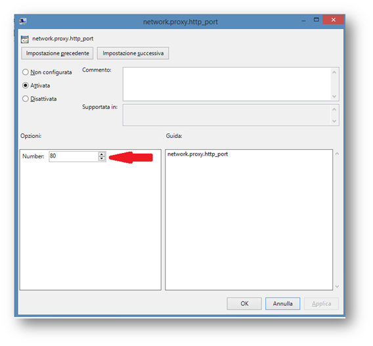Click Supportata in scroll up arrow
Image resolution: width=373 pixels, height=346 pixels.
point(334,110)
